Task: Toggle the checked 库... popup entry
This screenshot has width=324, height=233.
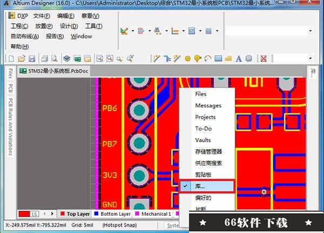Action: [207, 186]
